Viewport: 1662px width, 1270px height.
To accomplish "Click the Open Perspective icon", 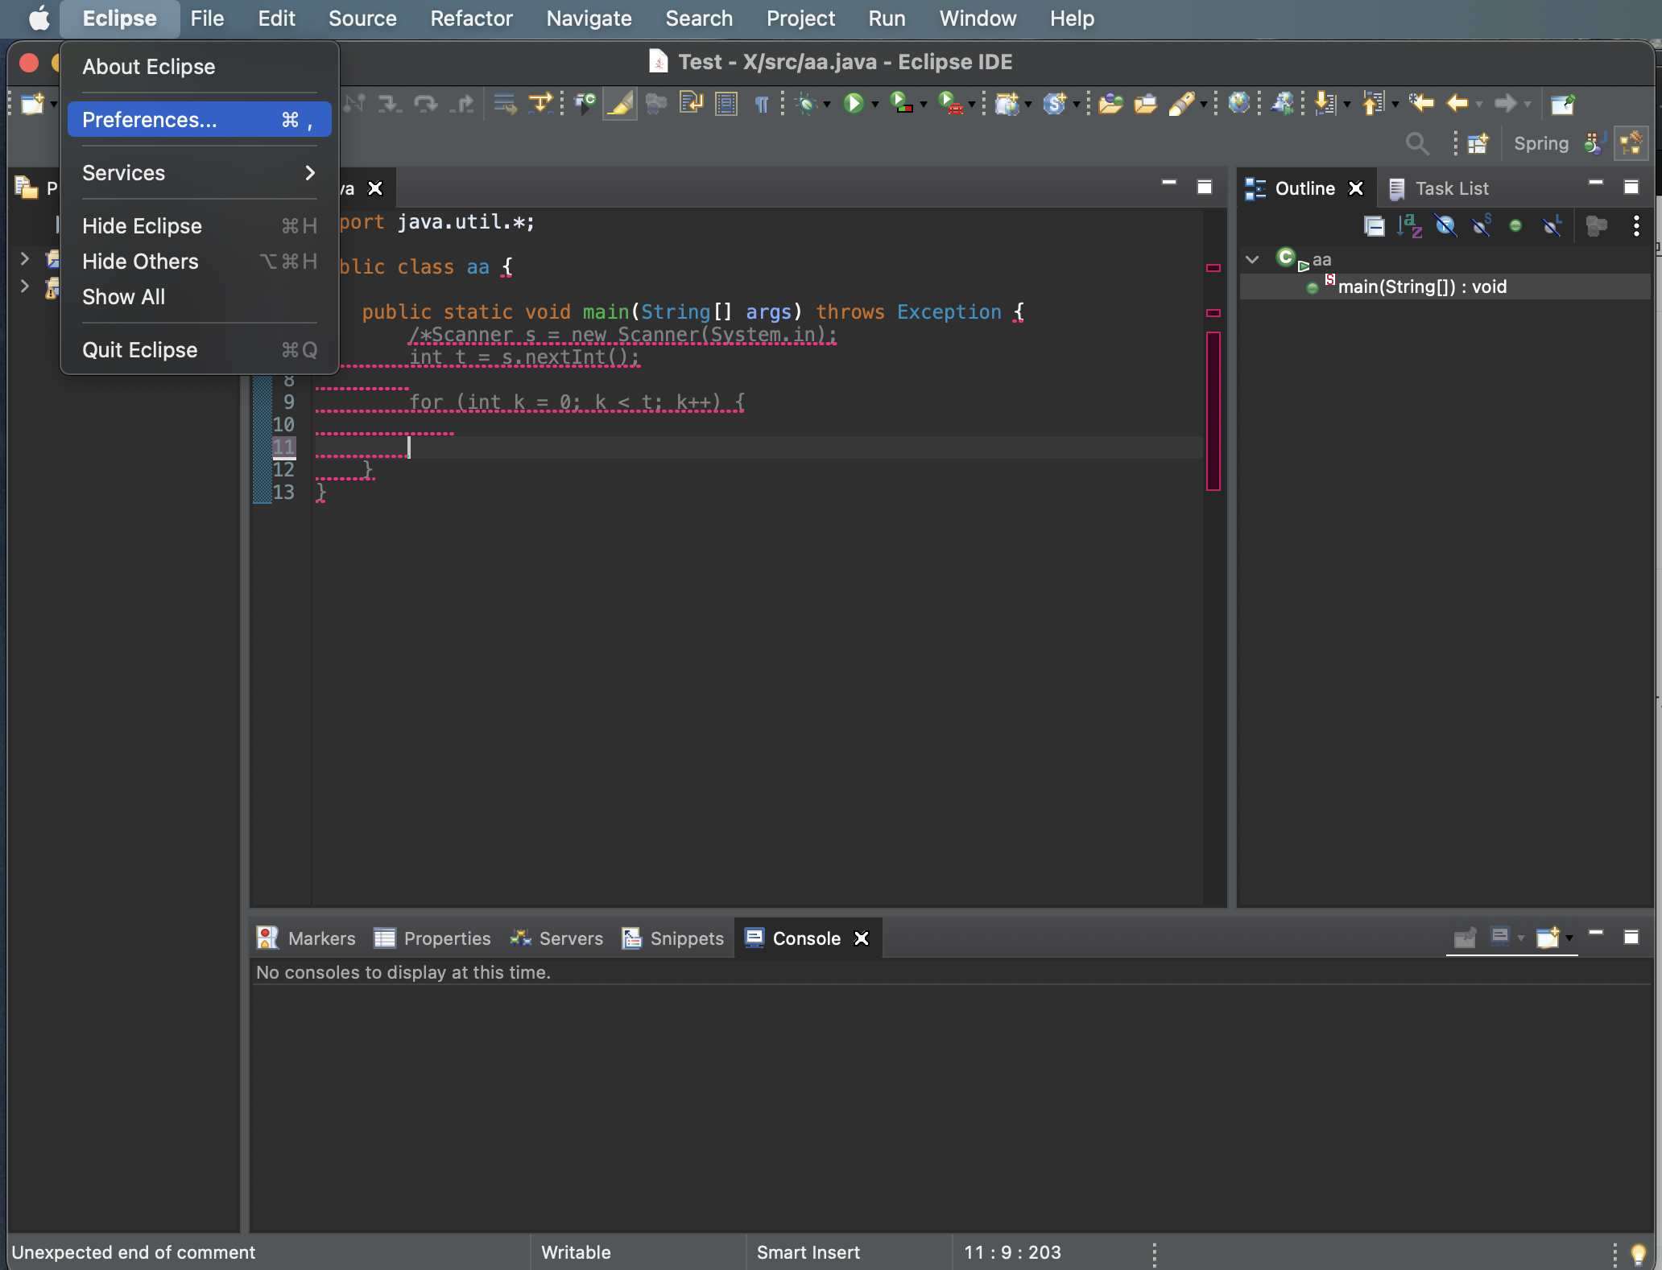I will tap(1478, 144).
